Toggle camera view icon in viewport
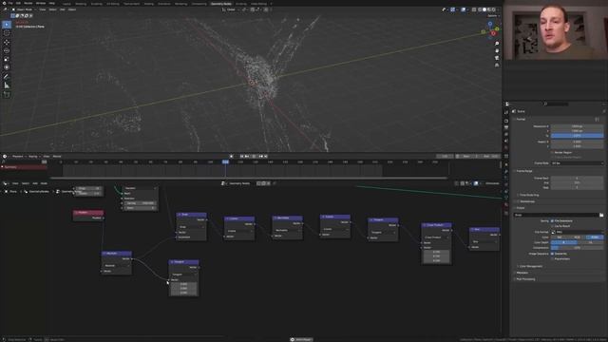The image size is (608, 342). tap(497, 58)
